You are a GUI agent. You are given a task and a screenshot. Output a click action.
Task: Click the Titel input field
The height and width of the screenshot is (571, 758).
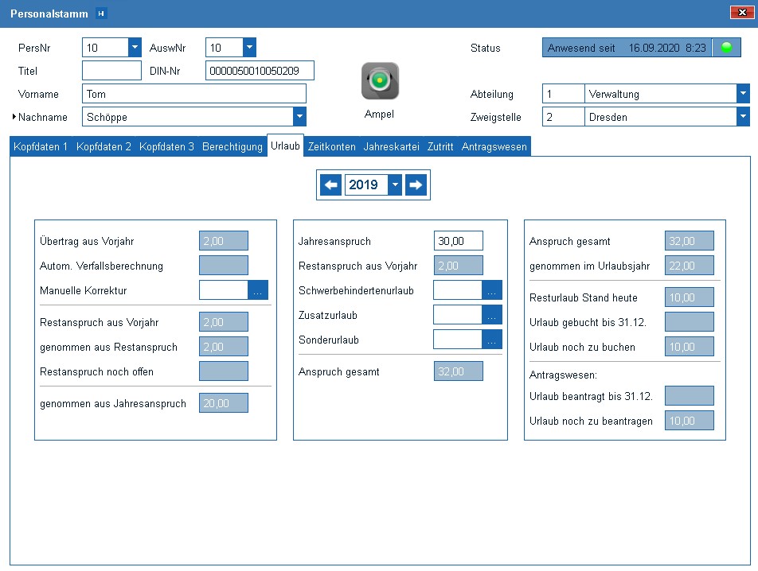point(111,71)
